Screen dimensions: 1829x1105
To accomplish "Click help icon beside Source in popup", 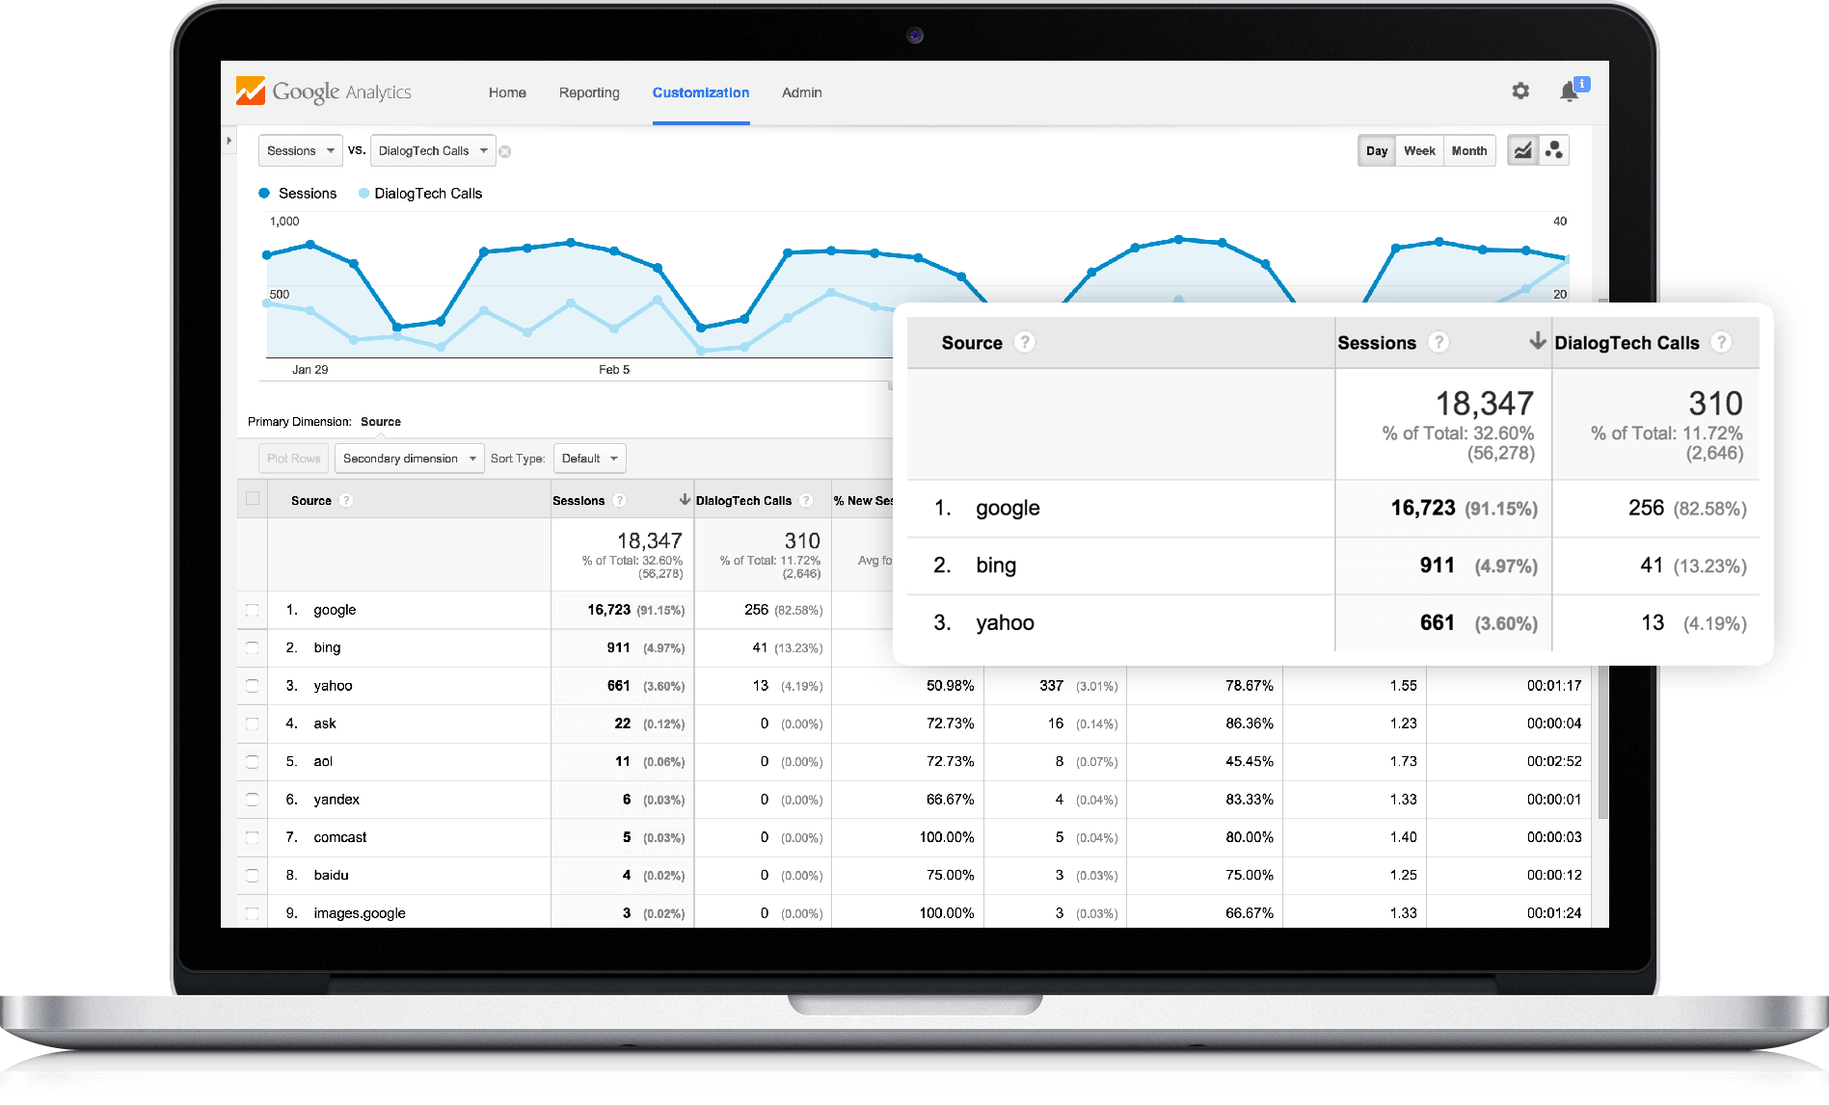I will pos(1025,342).
